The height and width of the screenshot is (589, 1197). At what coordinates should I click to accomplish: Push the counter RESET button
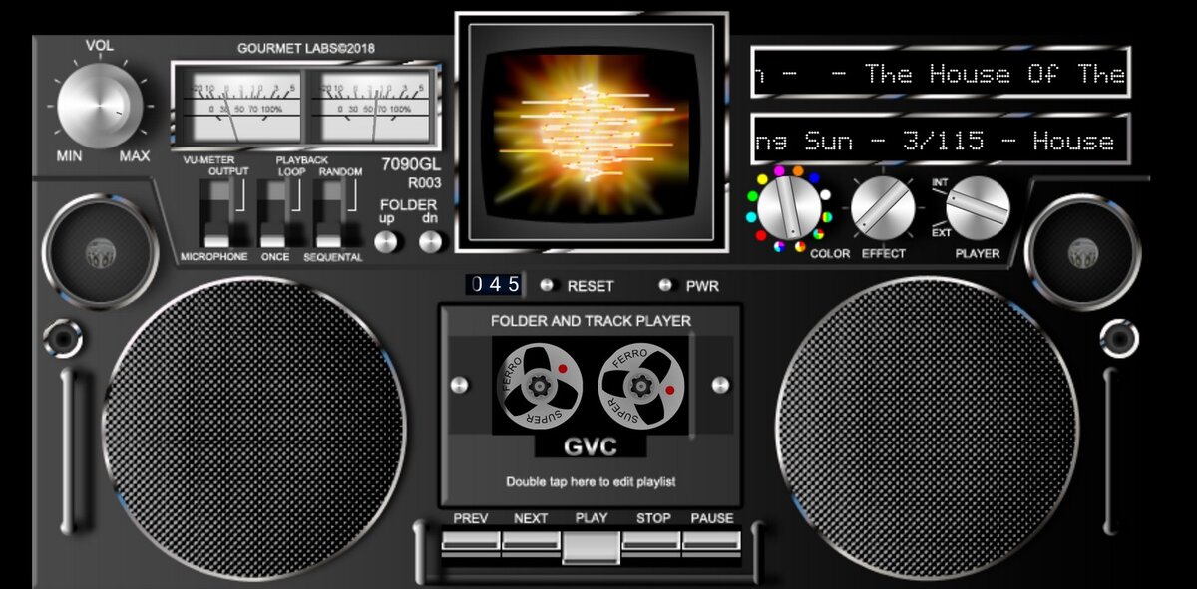point(546,285)
